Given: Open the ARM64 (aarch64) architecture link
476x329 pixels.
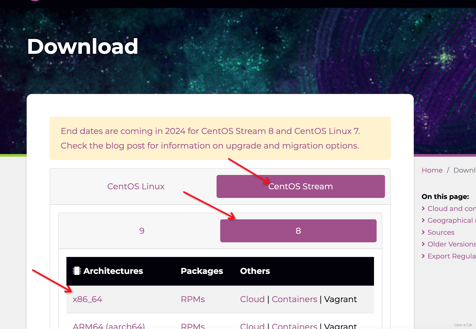Looking at the screenshot, I should (109, 326).
